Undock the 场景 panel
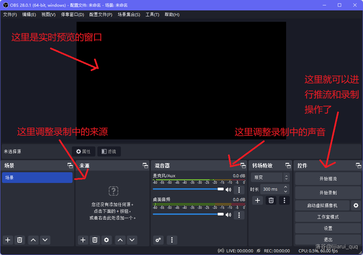This screenshot has height=255, width=363. coord(70,166)
